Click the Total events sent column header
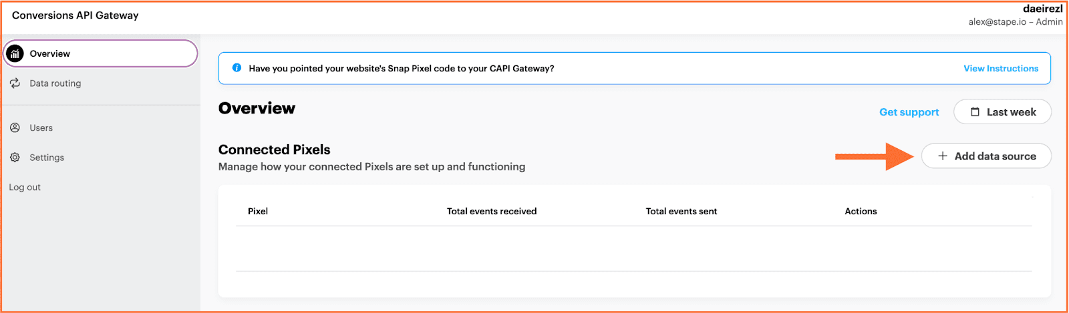Image resolution: width=1069 pixels, height=313 pixels. (x=681, y=211)
